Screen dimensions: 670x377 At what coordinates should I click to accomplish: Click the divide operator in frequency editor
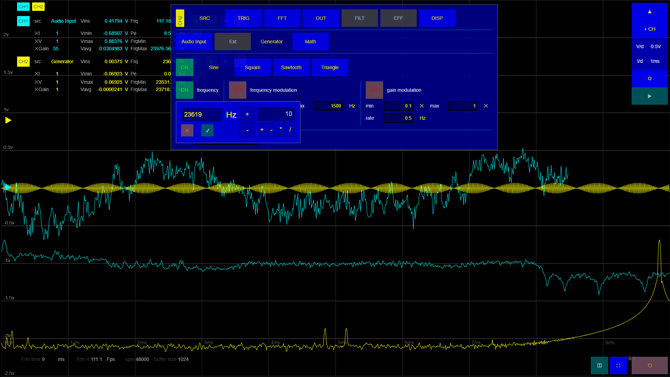[290, 130]
